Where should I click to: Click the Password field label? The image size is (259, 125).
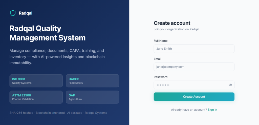[x=161, y=77]
